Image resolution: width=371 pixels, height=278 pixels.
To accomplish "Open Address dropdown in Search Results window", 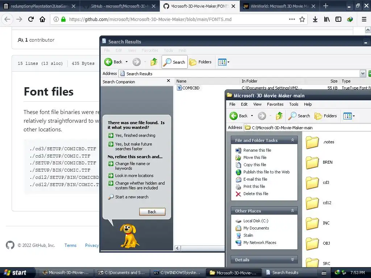I will (363, 73).
